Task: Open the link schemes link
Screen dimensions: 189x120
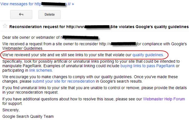Action: point(41,70)
